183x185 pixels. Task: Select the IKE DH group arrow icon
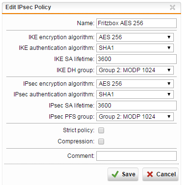click(x=169, y=70)
